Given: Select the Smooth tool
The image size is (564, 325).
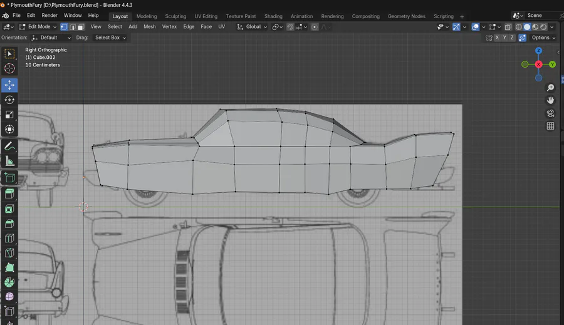Looking at the screenshot, I should click(x=9, y=297).
